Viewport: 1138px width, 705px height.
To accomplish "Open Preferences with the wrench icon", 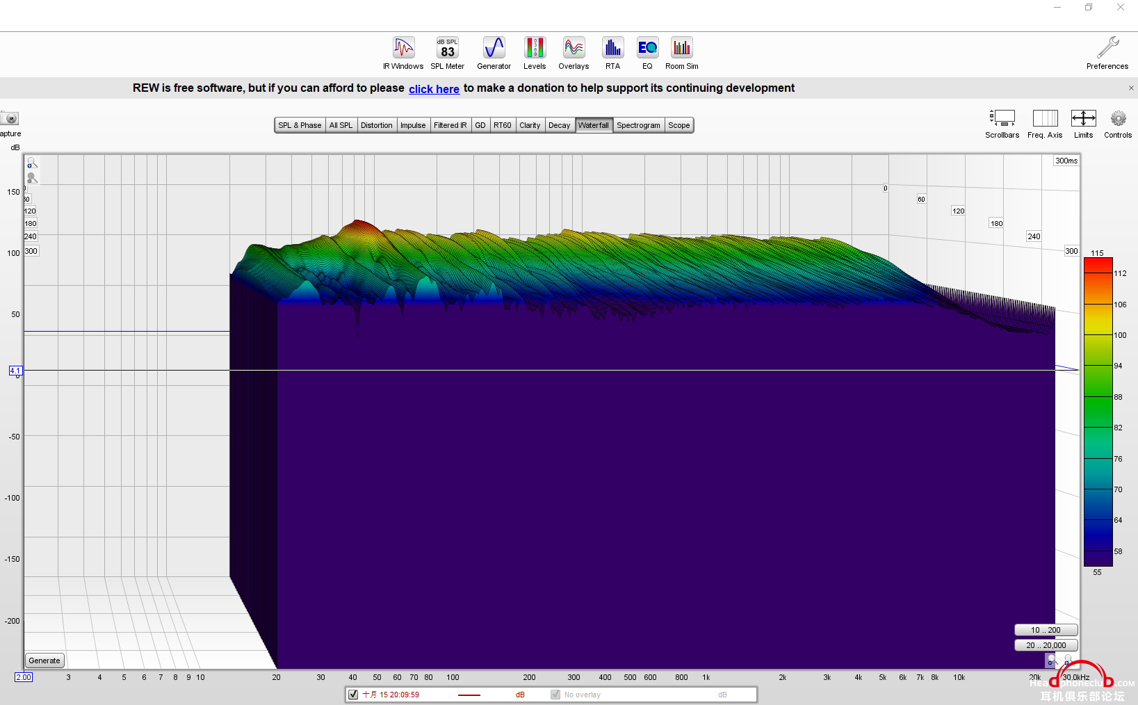I will (x=1107, y=53).
